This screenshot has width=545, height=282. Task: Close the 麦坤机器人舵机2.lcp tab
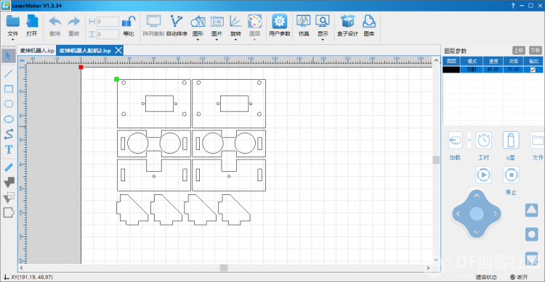click(118, 50)
